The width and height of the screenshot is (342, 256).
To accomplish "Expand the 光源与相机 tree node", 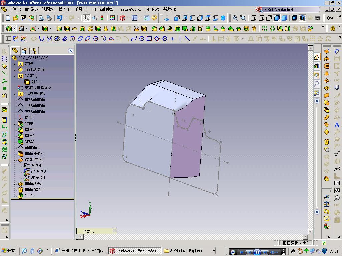I will pos(14,94).
